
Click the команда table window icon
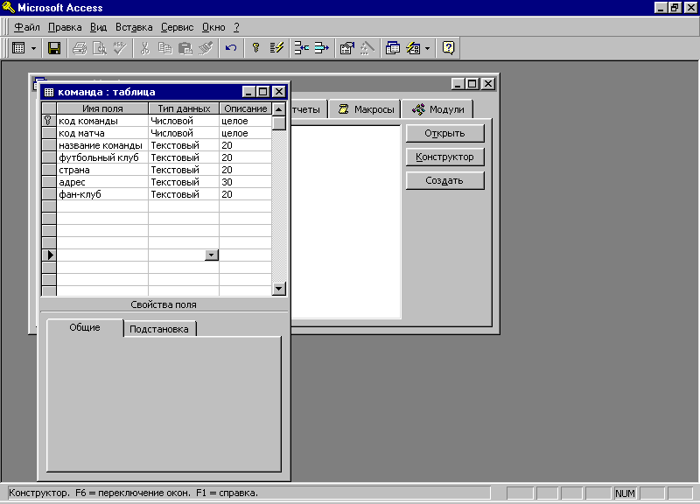tap(49, 92)
